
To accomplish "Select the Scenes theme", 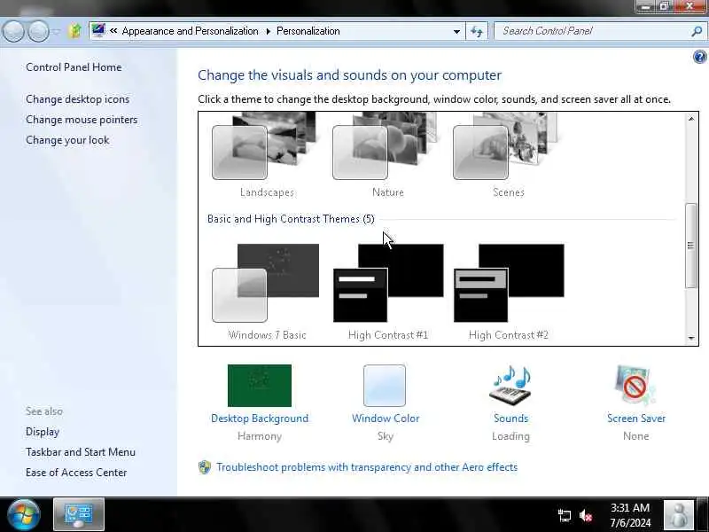I will pyautogui.click(x=507, y=154).
